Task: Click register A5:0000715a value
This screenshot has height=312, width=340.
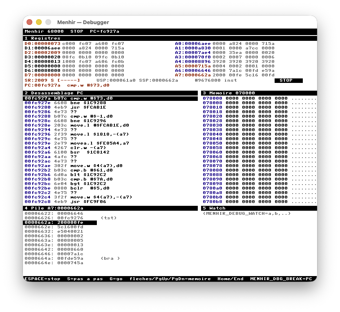Action: pos(193,66)
